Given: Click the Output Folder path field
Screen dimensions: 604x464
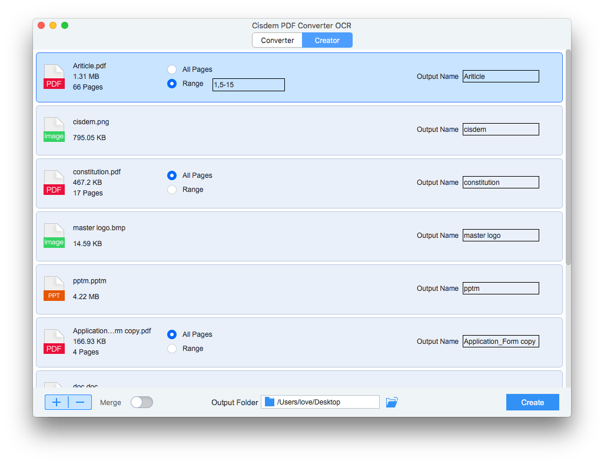Looking at the screenshot, I should pyautogui.click(x=321, y=402).
